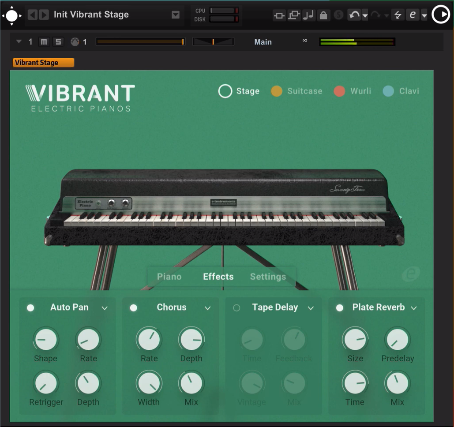Click the Auto Pan Depth knob
The image size is (454, 427).
click(x=88, y=383)
